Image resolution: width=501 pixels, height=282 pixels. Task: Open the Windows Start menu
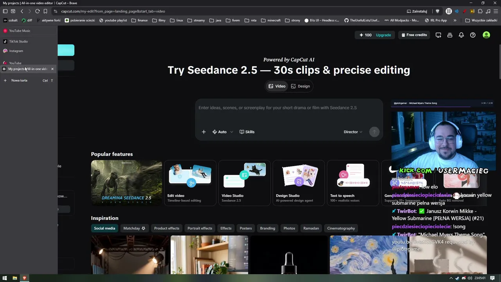coord(5,278)
